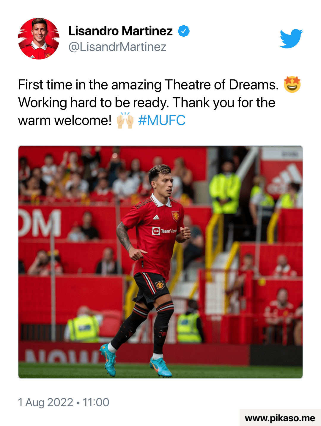Click the TeamViewer sponsor logo on the shirt
Screen dimensions: 321x426
pyautogui.click(x=164, y=231)
